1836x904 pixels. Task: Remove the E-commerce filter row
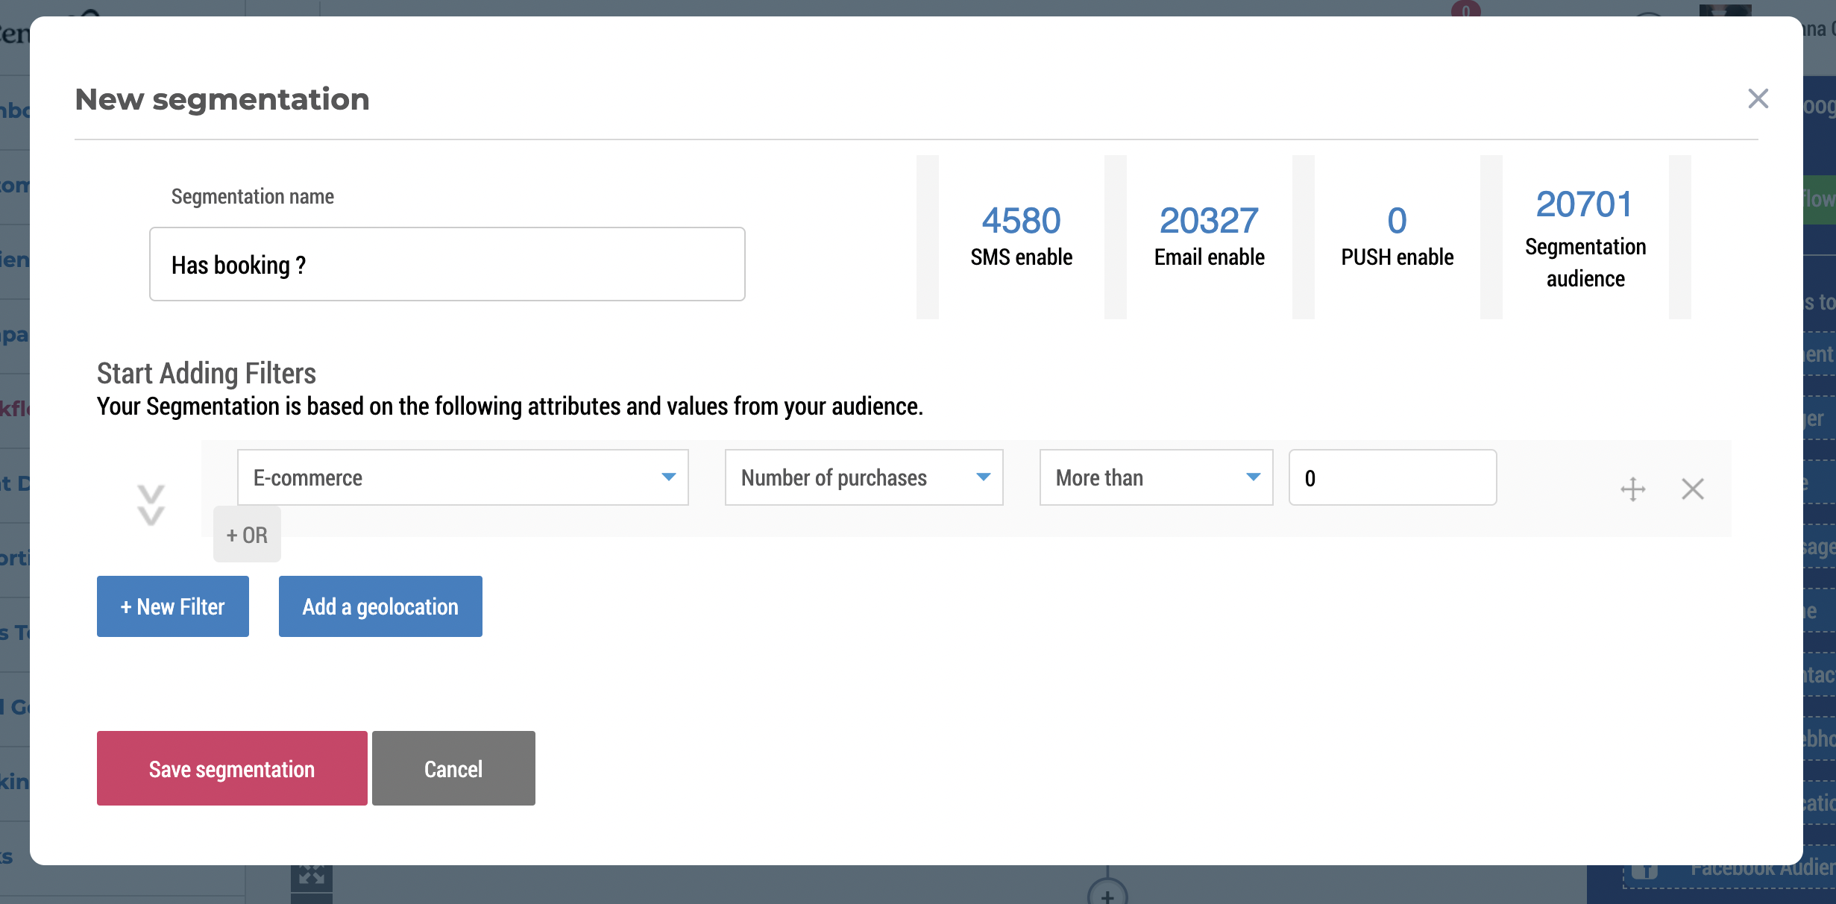coord(1693,489)
